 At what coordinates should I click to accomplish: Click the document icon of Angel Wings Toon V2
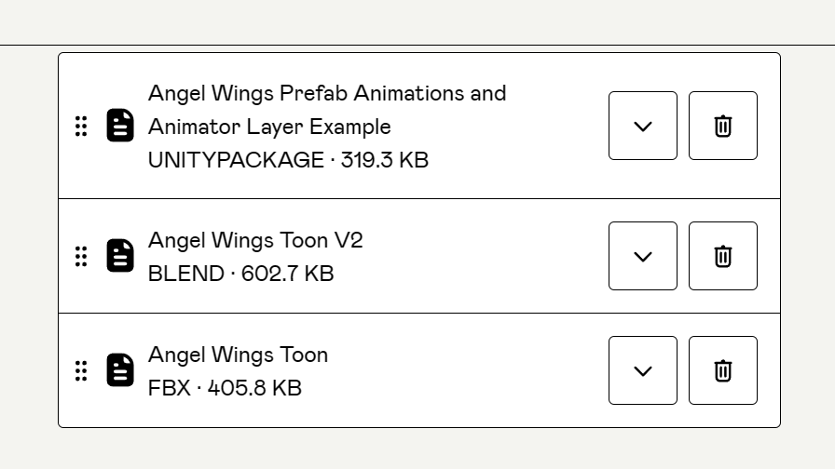pos(120,256)
